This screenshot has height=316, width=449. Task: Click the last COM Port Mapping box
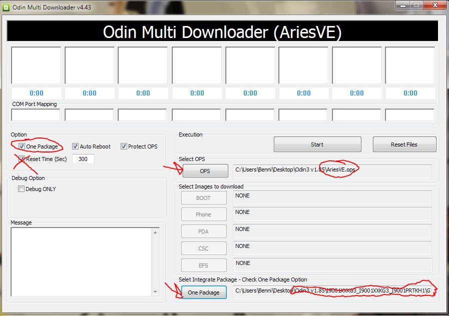tap(409, 115)
